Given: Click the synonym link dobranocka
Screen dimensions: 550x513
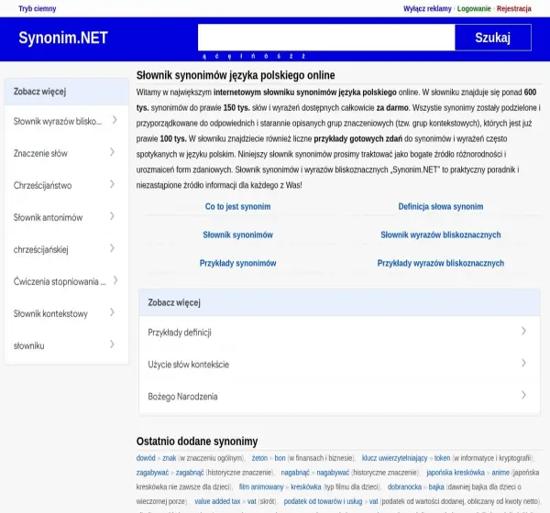Looking at the screenshot, I should pos(405,486).
